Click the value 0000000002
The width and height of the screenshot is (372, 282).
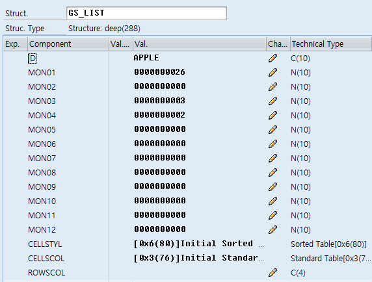[159, 115]
